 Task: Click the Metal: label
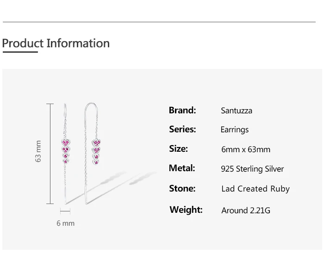pos(182,168)
